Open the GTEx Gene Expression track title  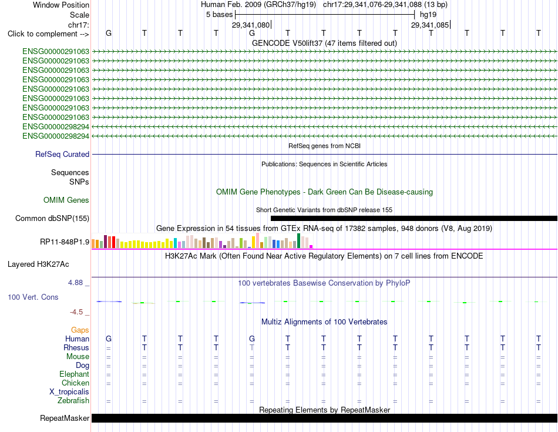tap(324, 228)
